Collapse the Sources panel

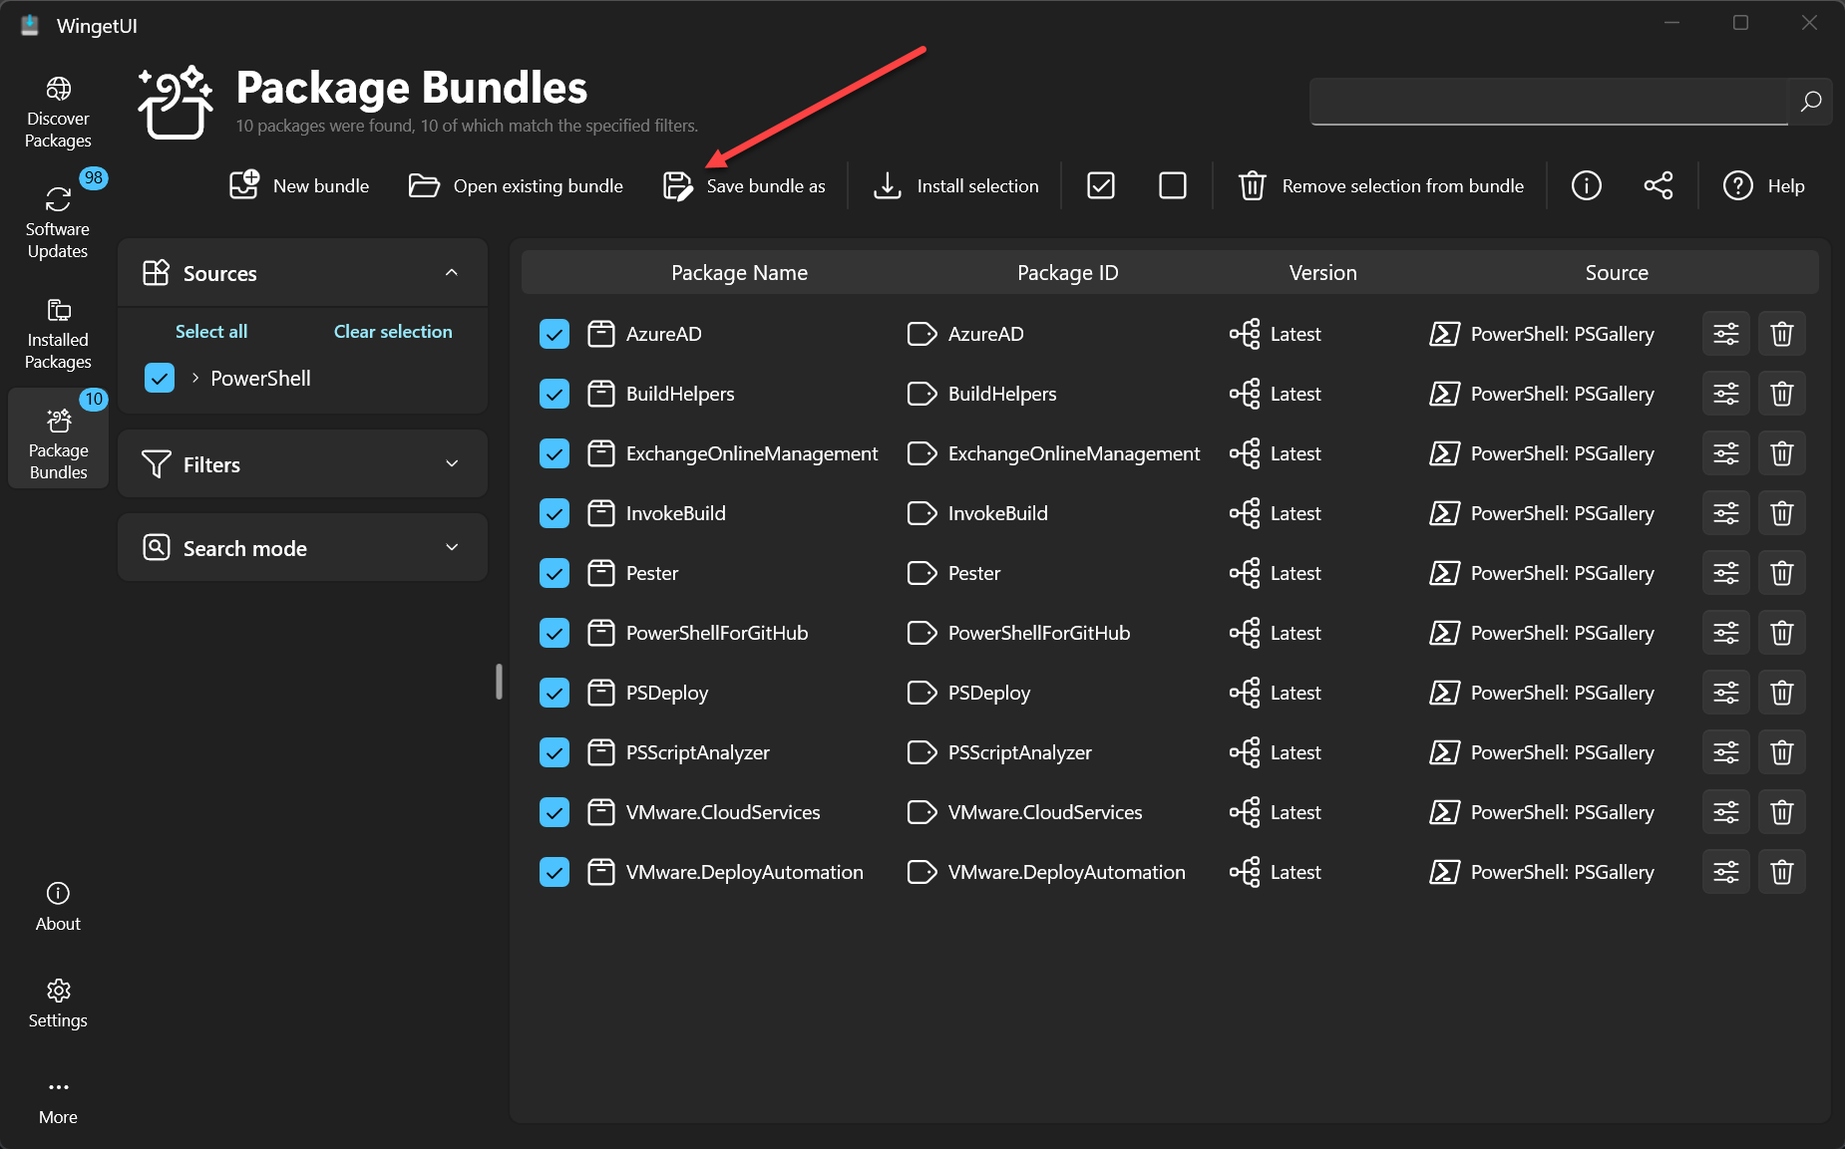click(x=452, y=272)
